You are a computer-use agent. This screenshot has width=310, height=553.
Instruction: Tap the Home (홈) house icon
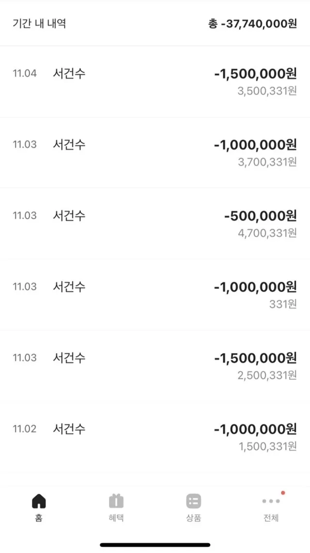[x=39, y=501]
